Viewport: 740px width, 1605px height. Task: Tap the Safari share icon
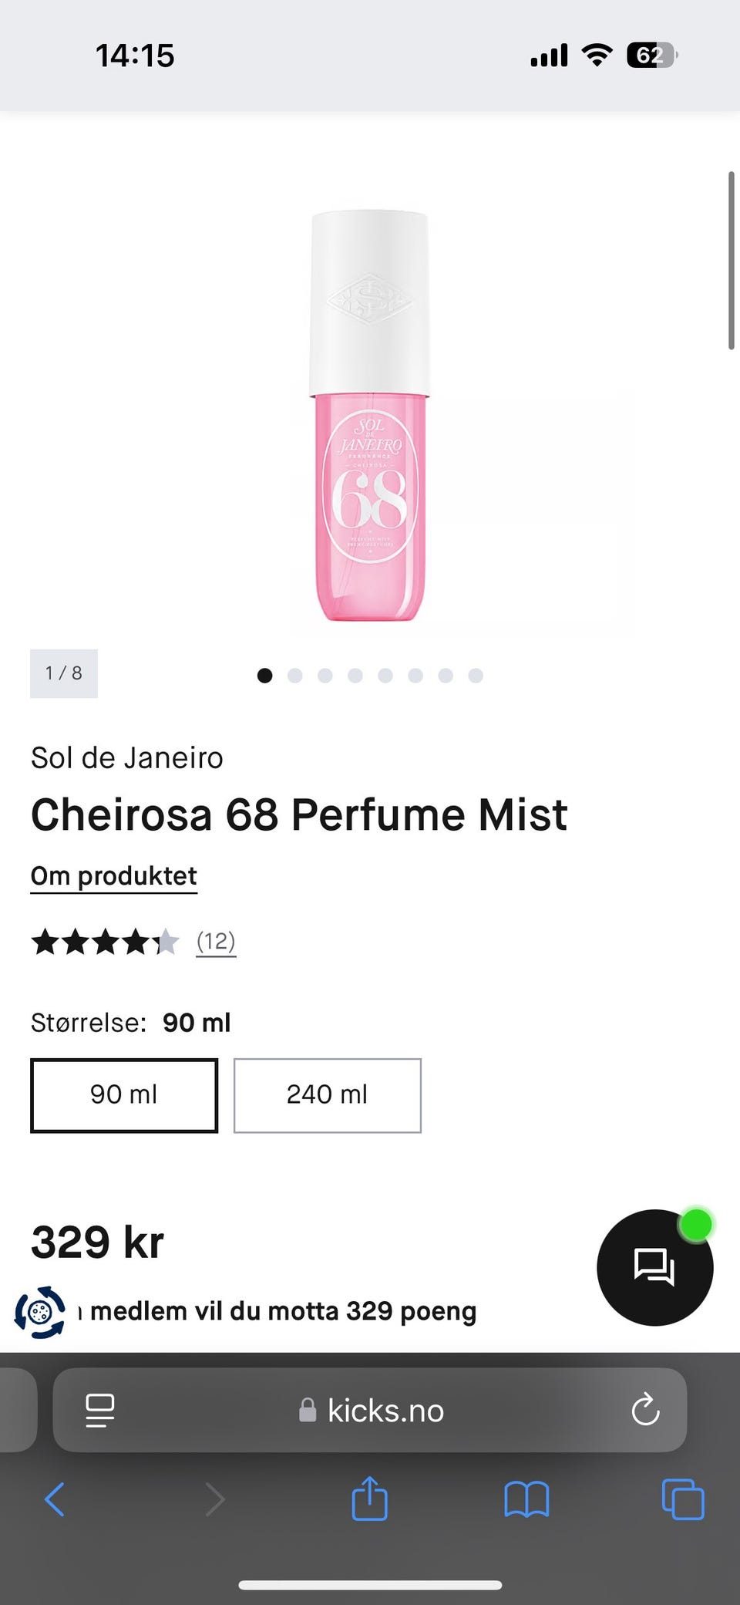pos(369,1499)
